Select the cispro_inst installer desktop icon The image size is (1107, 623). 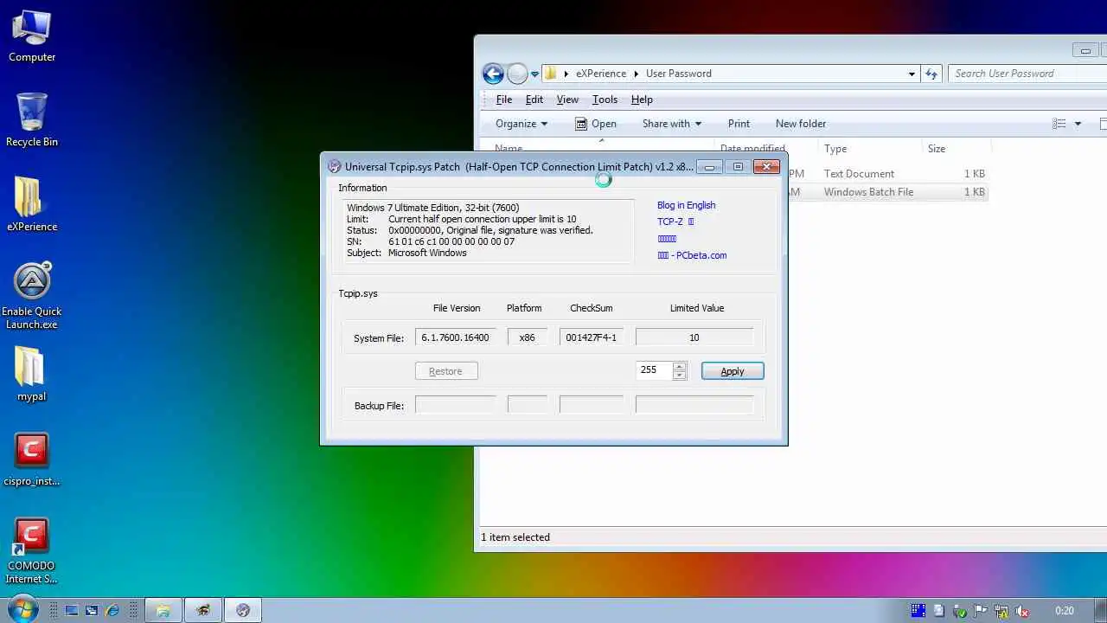tap(32, 459)
